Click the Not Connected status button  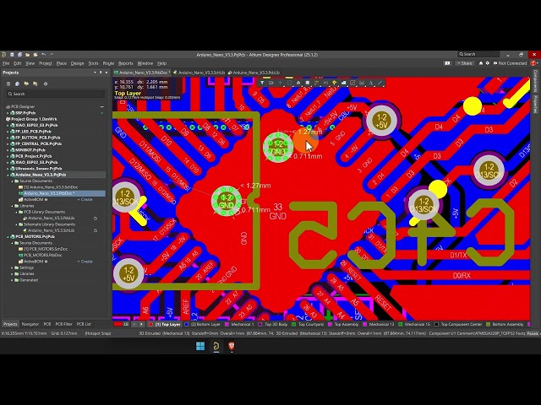click(510, 63)
